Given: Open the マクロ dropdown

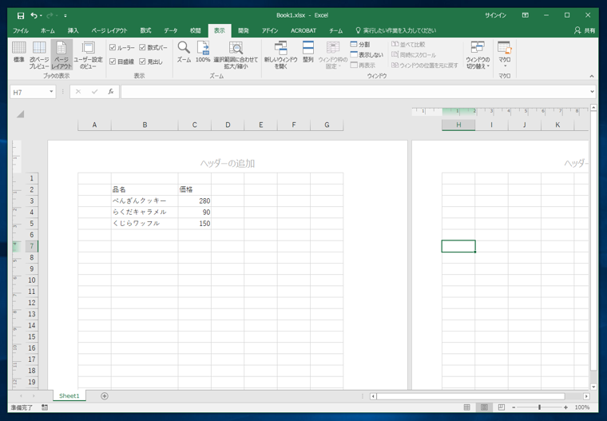Looking at the screenshot, I should pos(504,58).
